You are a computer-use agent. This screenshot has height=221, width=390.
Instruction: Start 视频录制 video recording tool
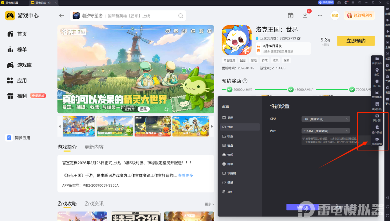coord(377,141)
